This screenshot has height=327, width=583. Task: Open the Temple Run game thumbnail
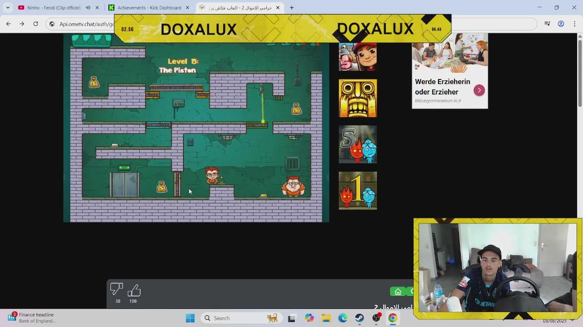358,98
